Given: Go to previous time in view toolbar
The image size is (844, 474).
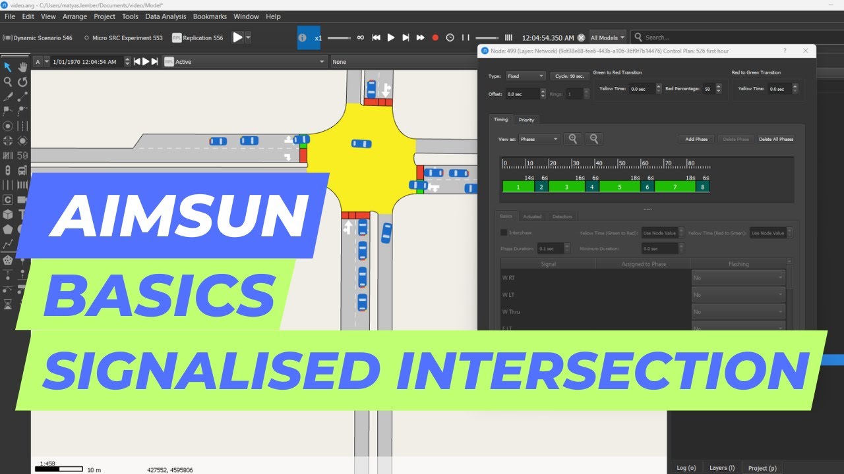Looking at the screenshot, I should tap(137, 62).
